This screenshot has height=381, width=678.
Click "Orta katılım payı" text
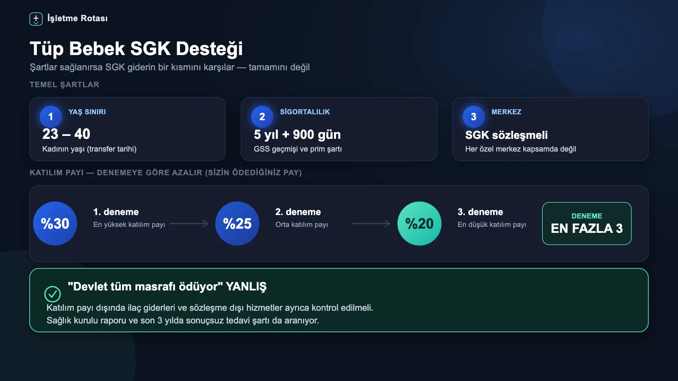click(x=302, y=224)
